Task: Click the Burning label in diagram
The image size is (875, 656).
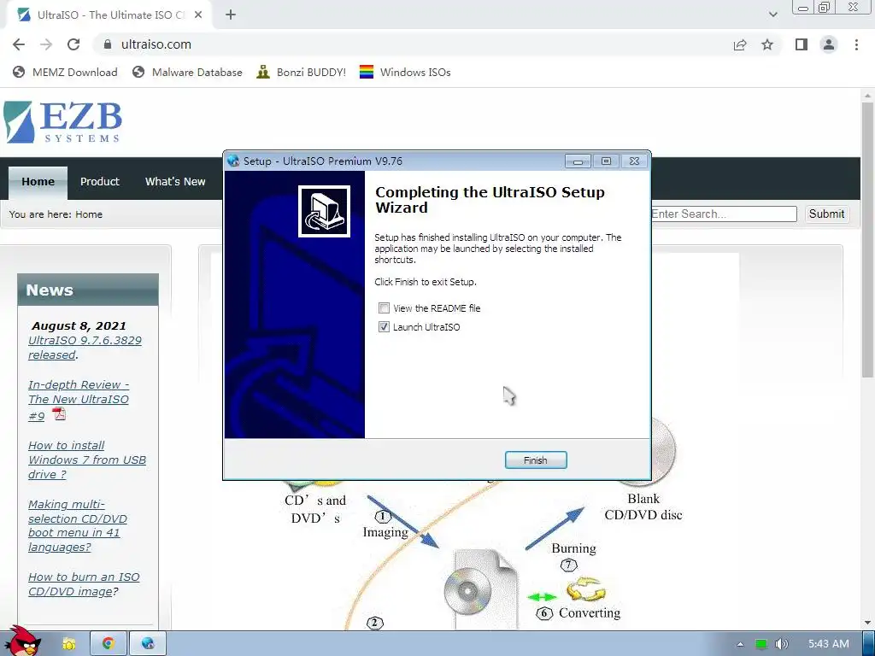Action: click(x=573, y=548)
